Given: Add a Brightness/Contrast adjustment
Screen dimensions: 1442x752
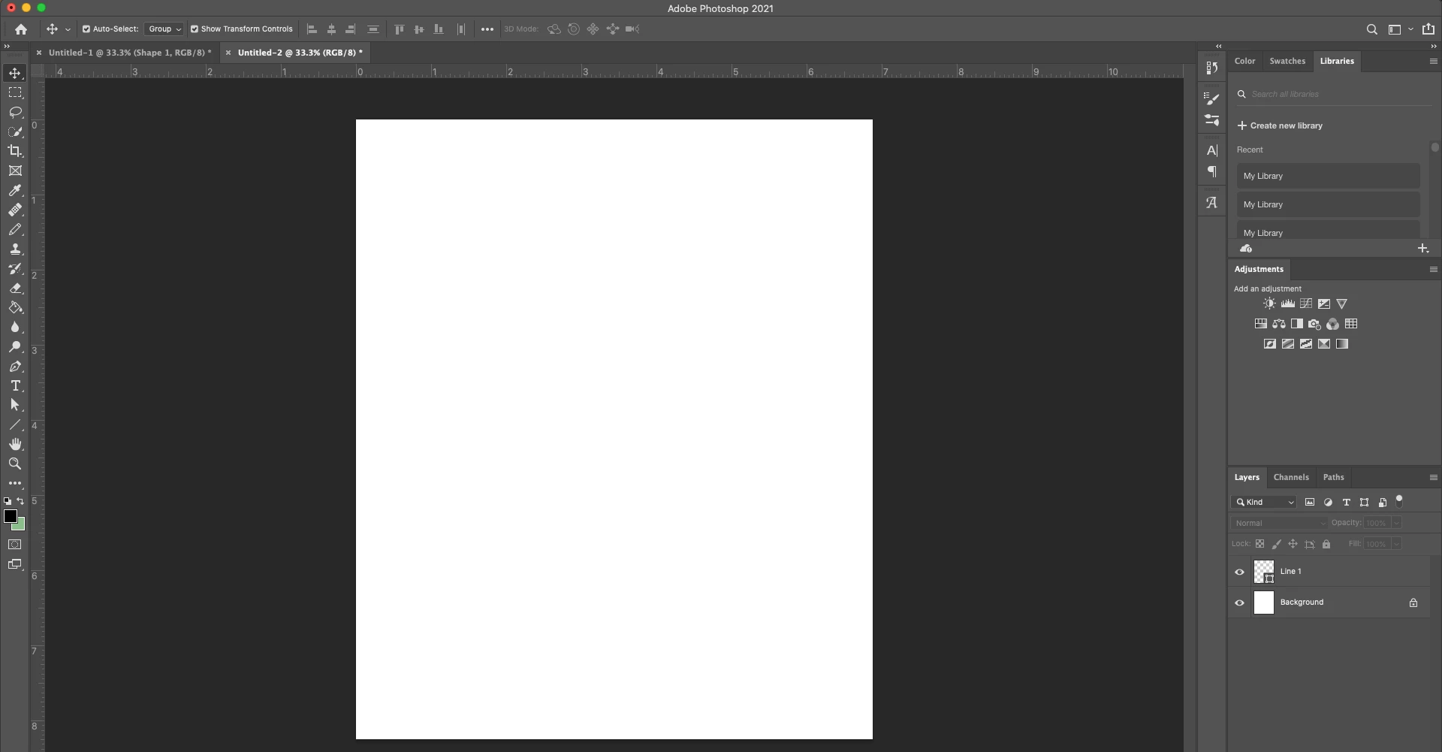Looking at the screenshot, I should (x=1269, y=304).
